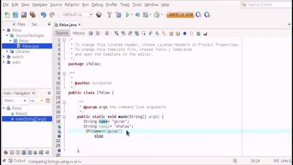Click the Next Bookmark editor icon
Viewport: 293px width, 165px height.
coord(157,33)
